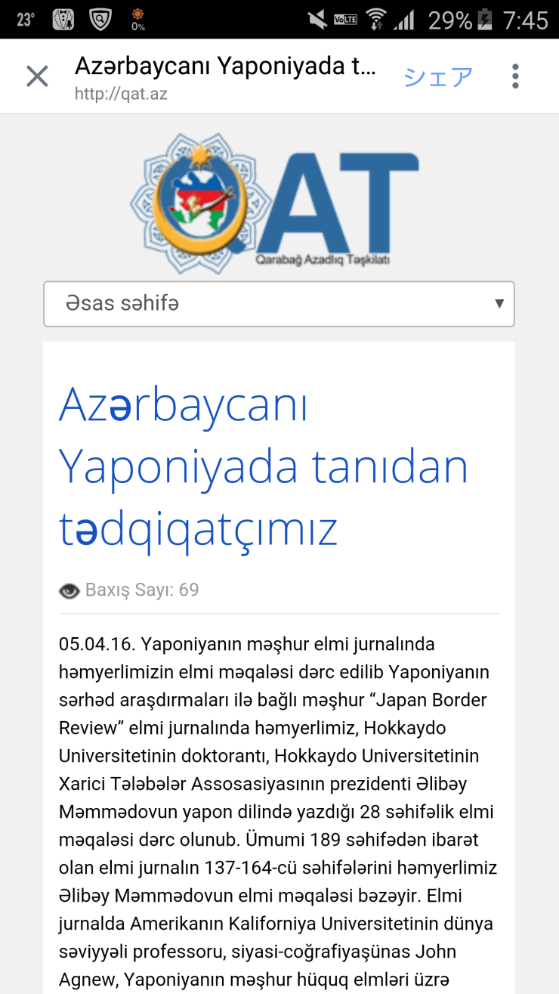Tap the sun 0% brightness notification icon
This screenshot has height=994, width=559.
tap(137, 20)
